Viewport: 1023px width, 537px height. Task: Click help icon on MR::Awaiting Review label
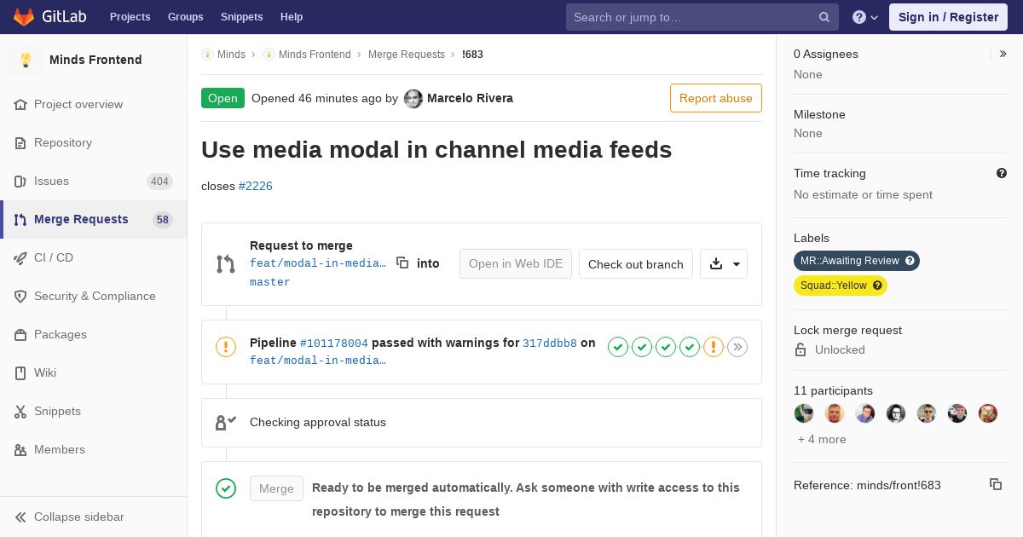[910, 261]
